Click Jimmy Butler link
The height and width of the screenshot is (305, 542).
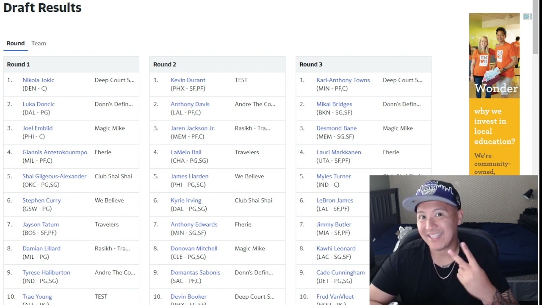click(334, 225)
